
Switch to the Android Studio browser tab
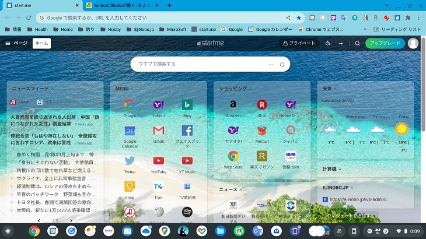point(123,5)
